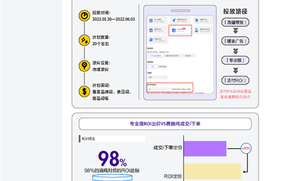Click the label 计划买词:
This screenshot has height=181, width=288.
101,85
